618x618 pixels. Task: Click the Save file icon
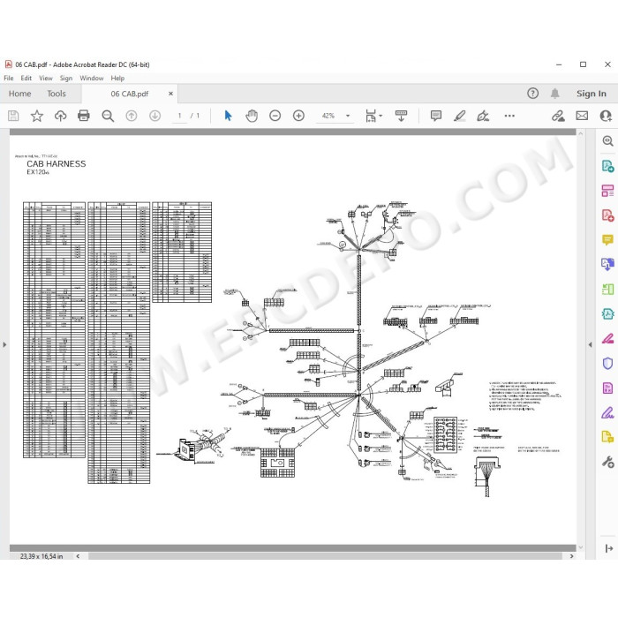pyautogui.click(x=13, y=116)
